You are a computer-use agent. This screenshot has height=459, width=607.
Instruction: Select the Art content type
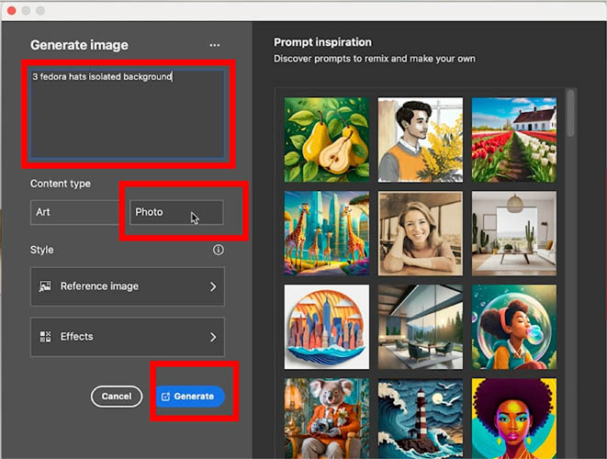(74, 212)
